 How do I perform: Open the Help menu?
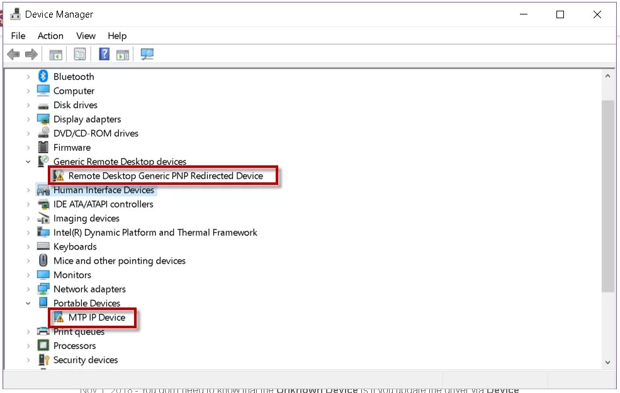click(117, 36)
